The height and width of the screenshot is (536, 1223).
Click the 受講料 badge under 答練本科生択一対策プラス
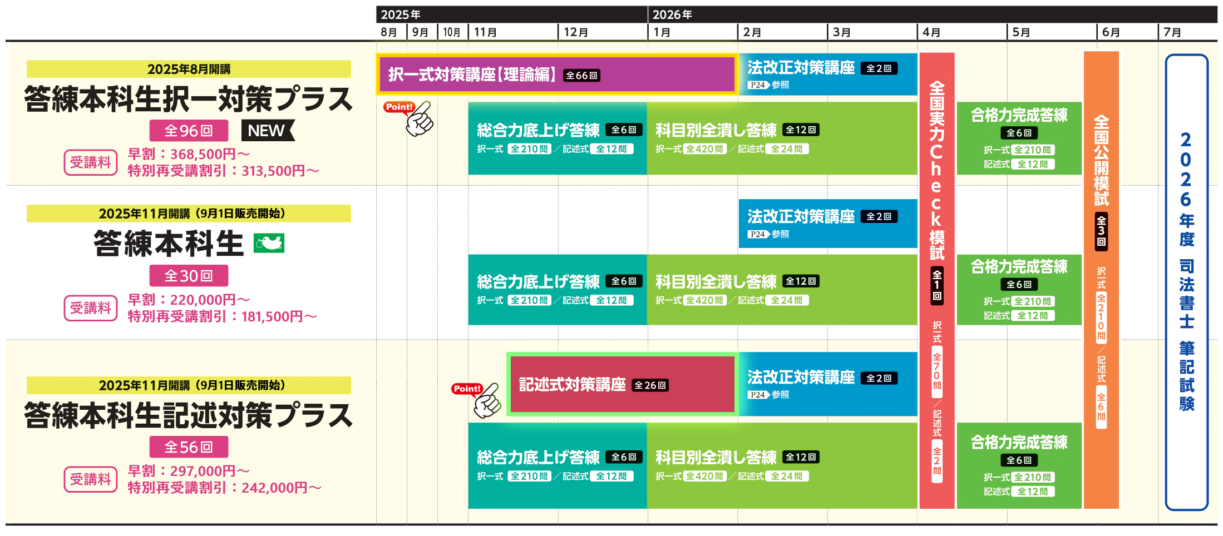pos(91,162)
